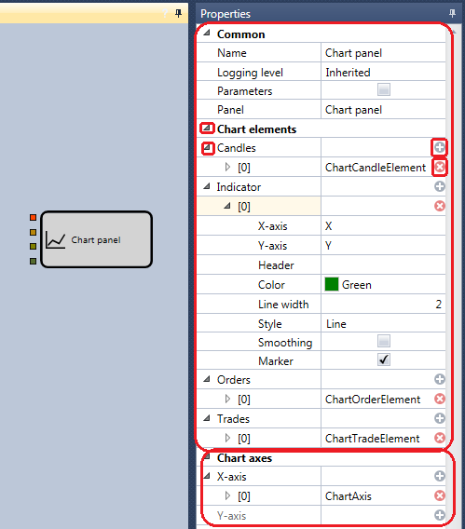The image size is (465, 529).
Task: Pin the left diagram panel
Action: (x=178, y=13)
